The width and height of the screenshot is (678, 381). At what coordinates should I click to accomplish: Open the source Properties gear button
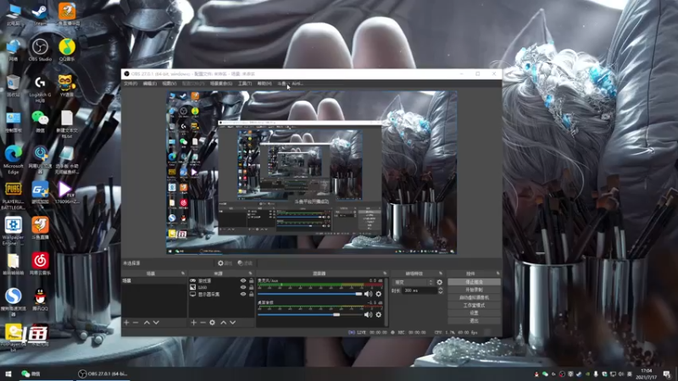pyautogui.click(x=225, y=263)
